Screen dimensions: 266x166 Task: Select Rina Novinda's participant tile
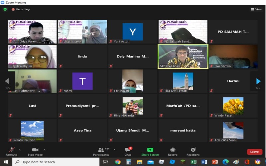(133, 106)
